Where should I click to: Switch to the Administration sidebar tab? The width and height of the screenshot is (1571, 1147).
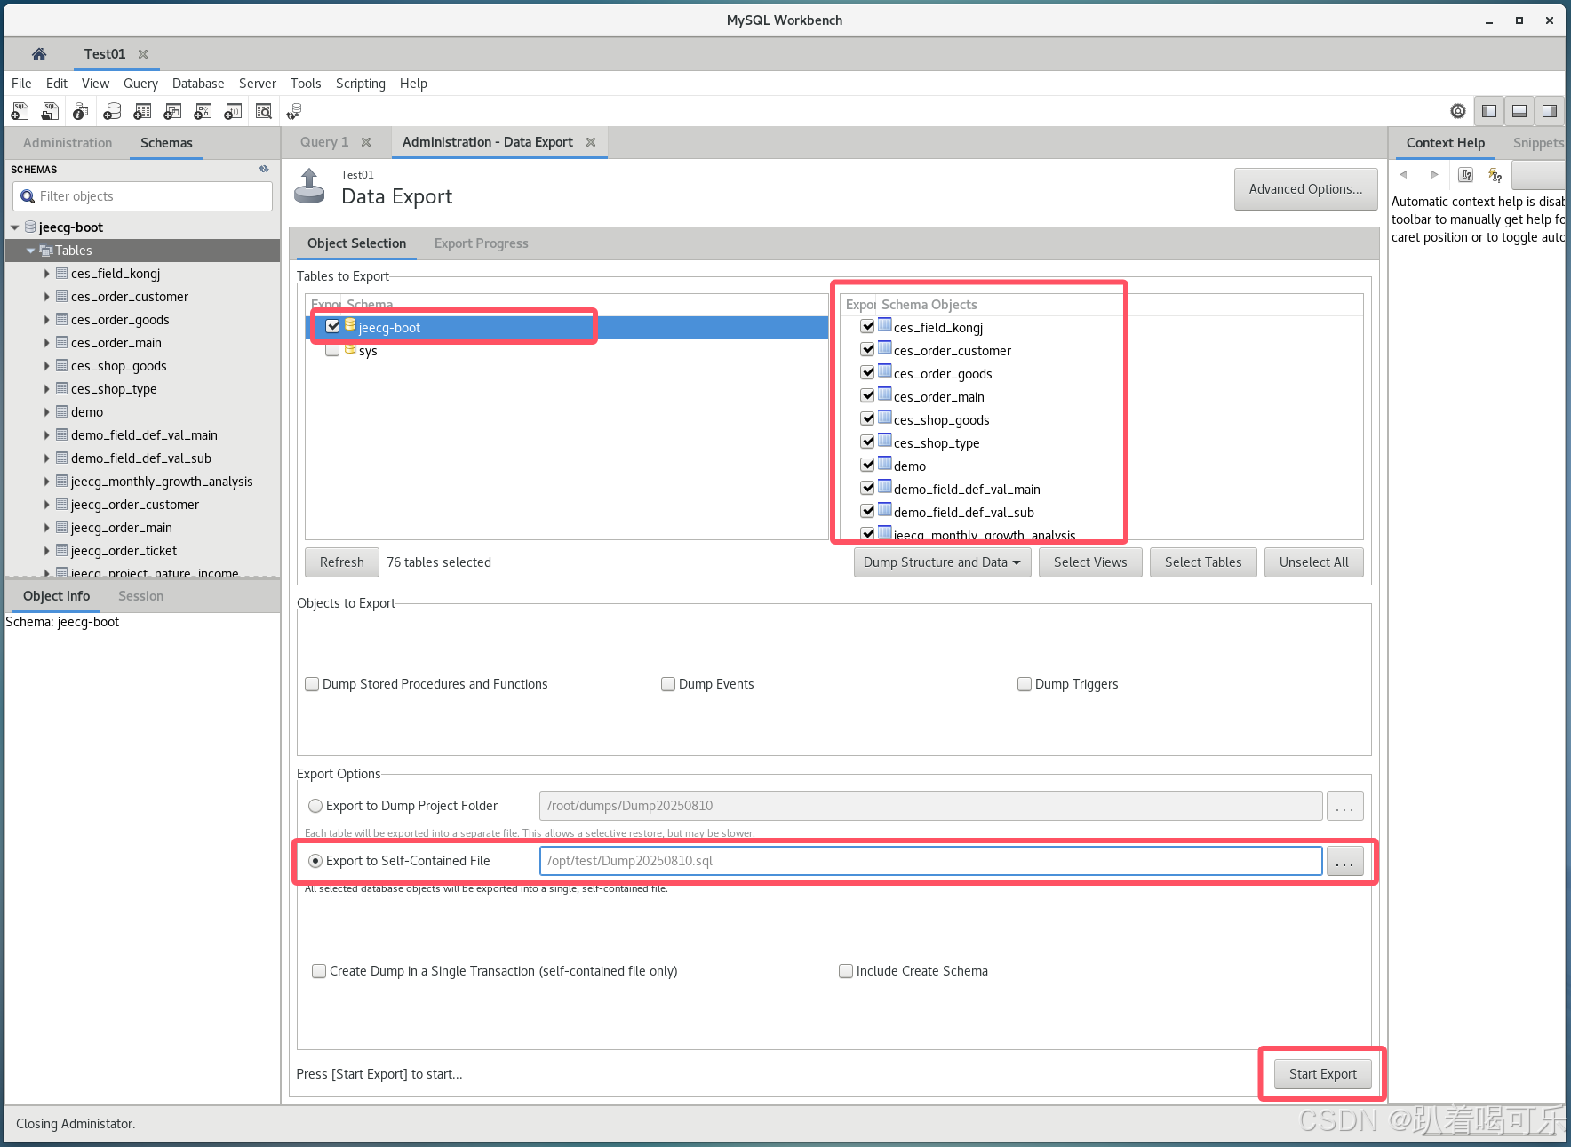point(68,143)
